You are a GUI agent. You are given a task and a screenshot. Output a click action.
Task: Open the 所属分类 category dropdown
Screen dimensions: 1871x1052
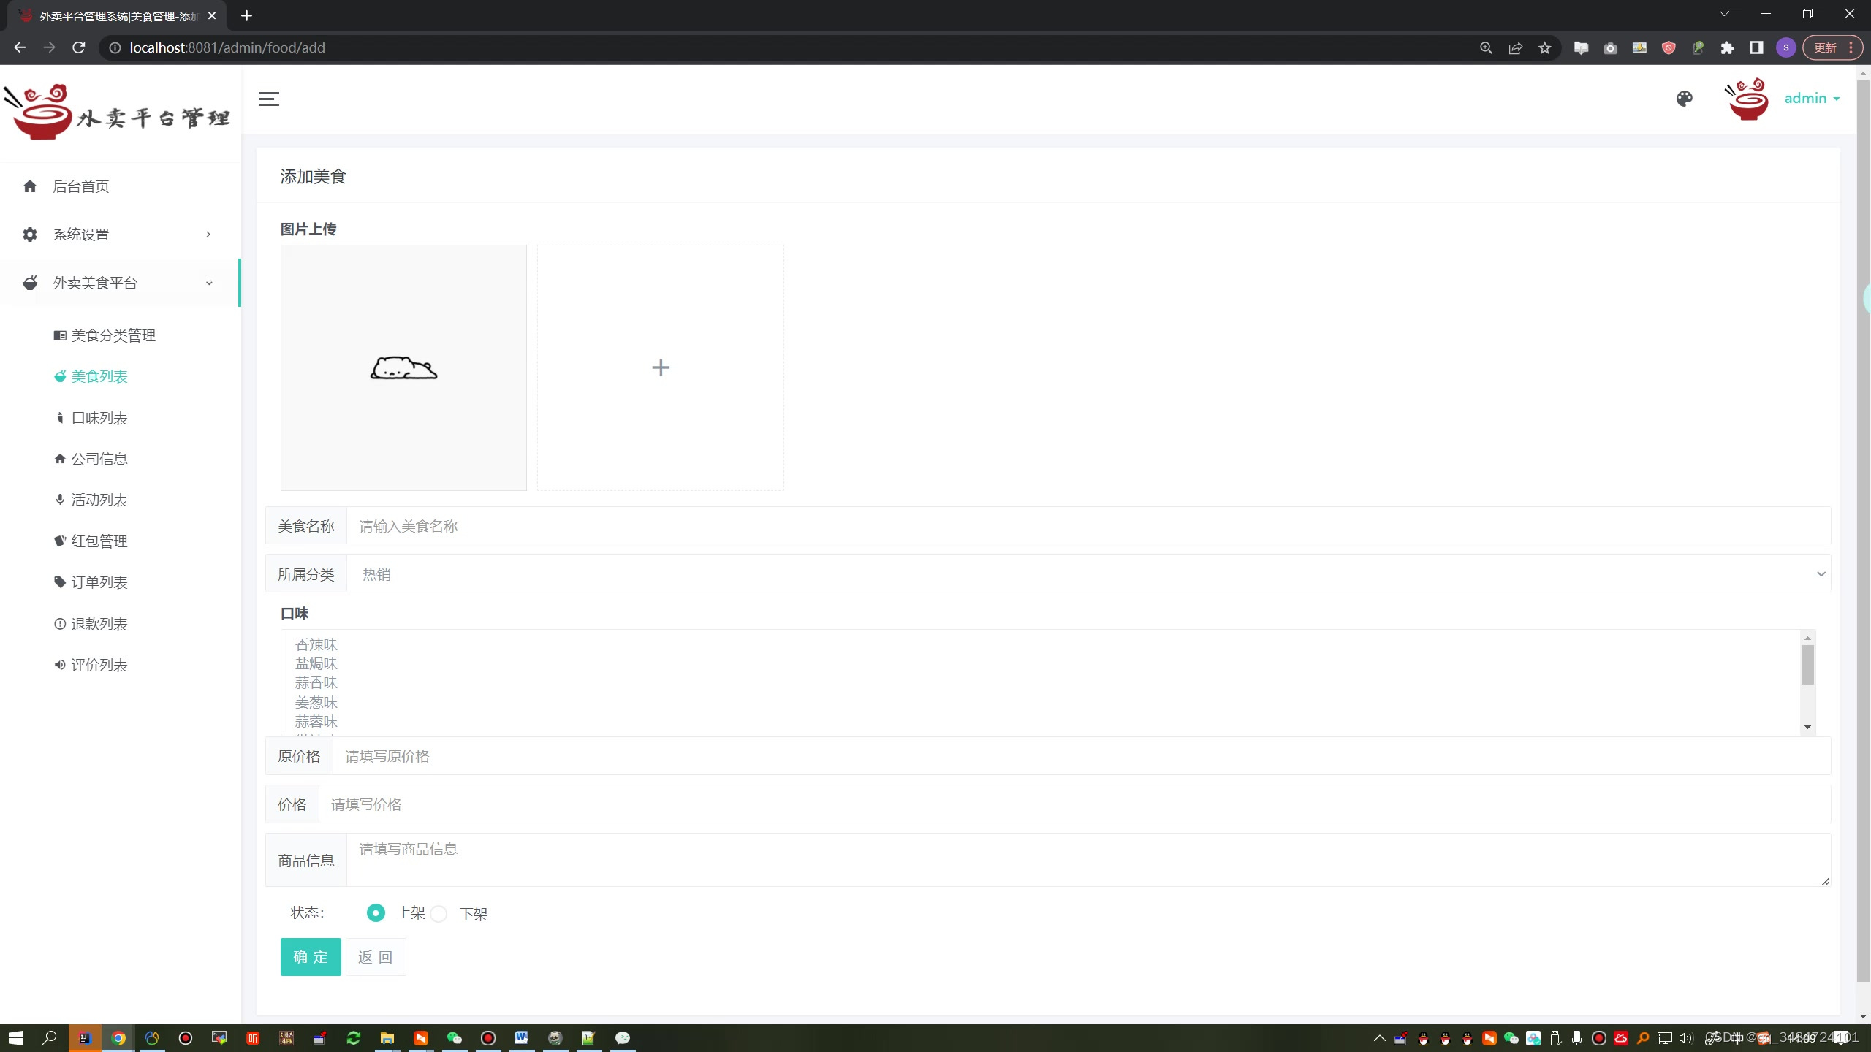click(1088, 574)
